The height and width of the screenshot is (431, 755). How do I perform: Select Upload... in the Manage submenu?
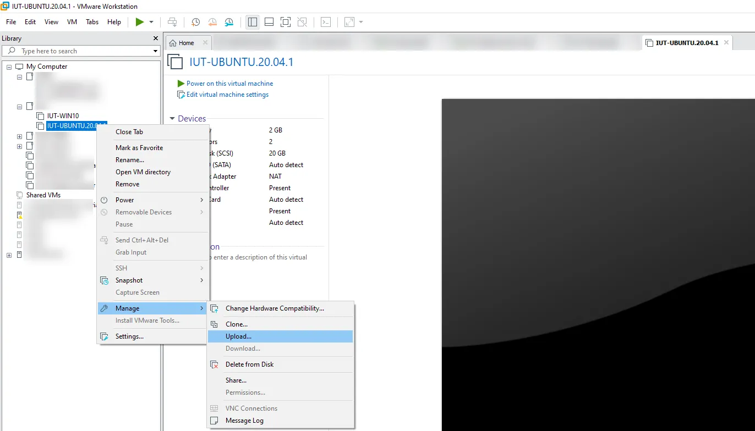[x=238, y=336]
